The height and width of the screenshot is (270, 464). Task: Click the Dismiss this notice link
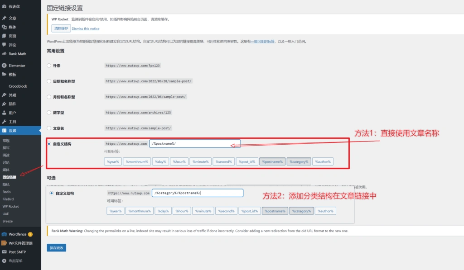click(x=85, y=28)
